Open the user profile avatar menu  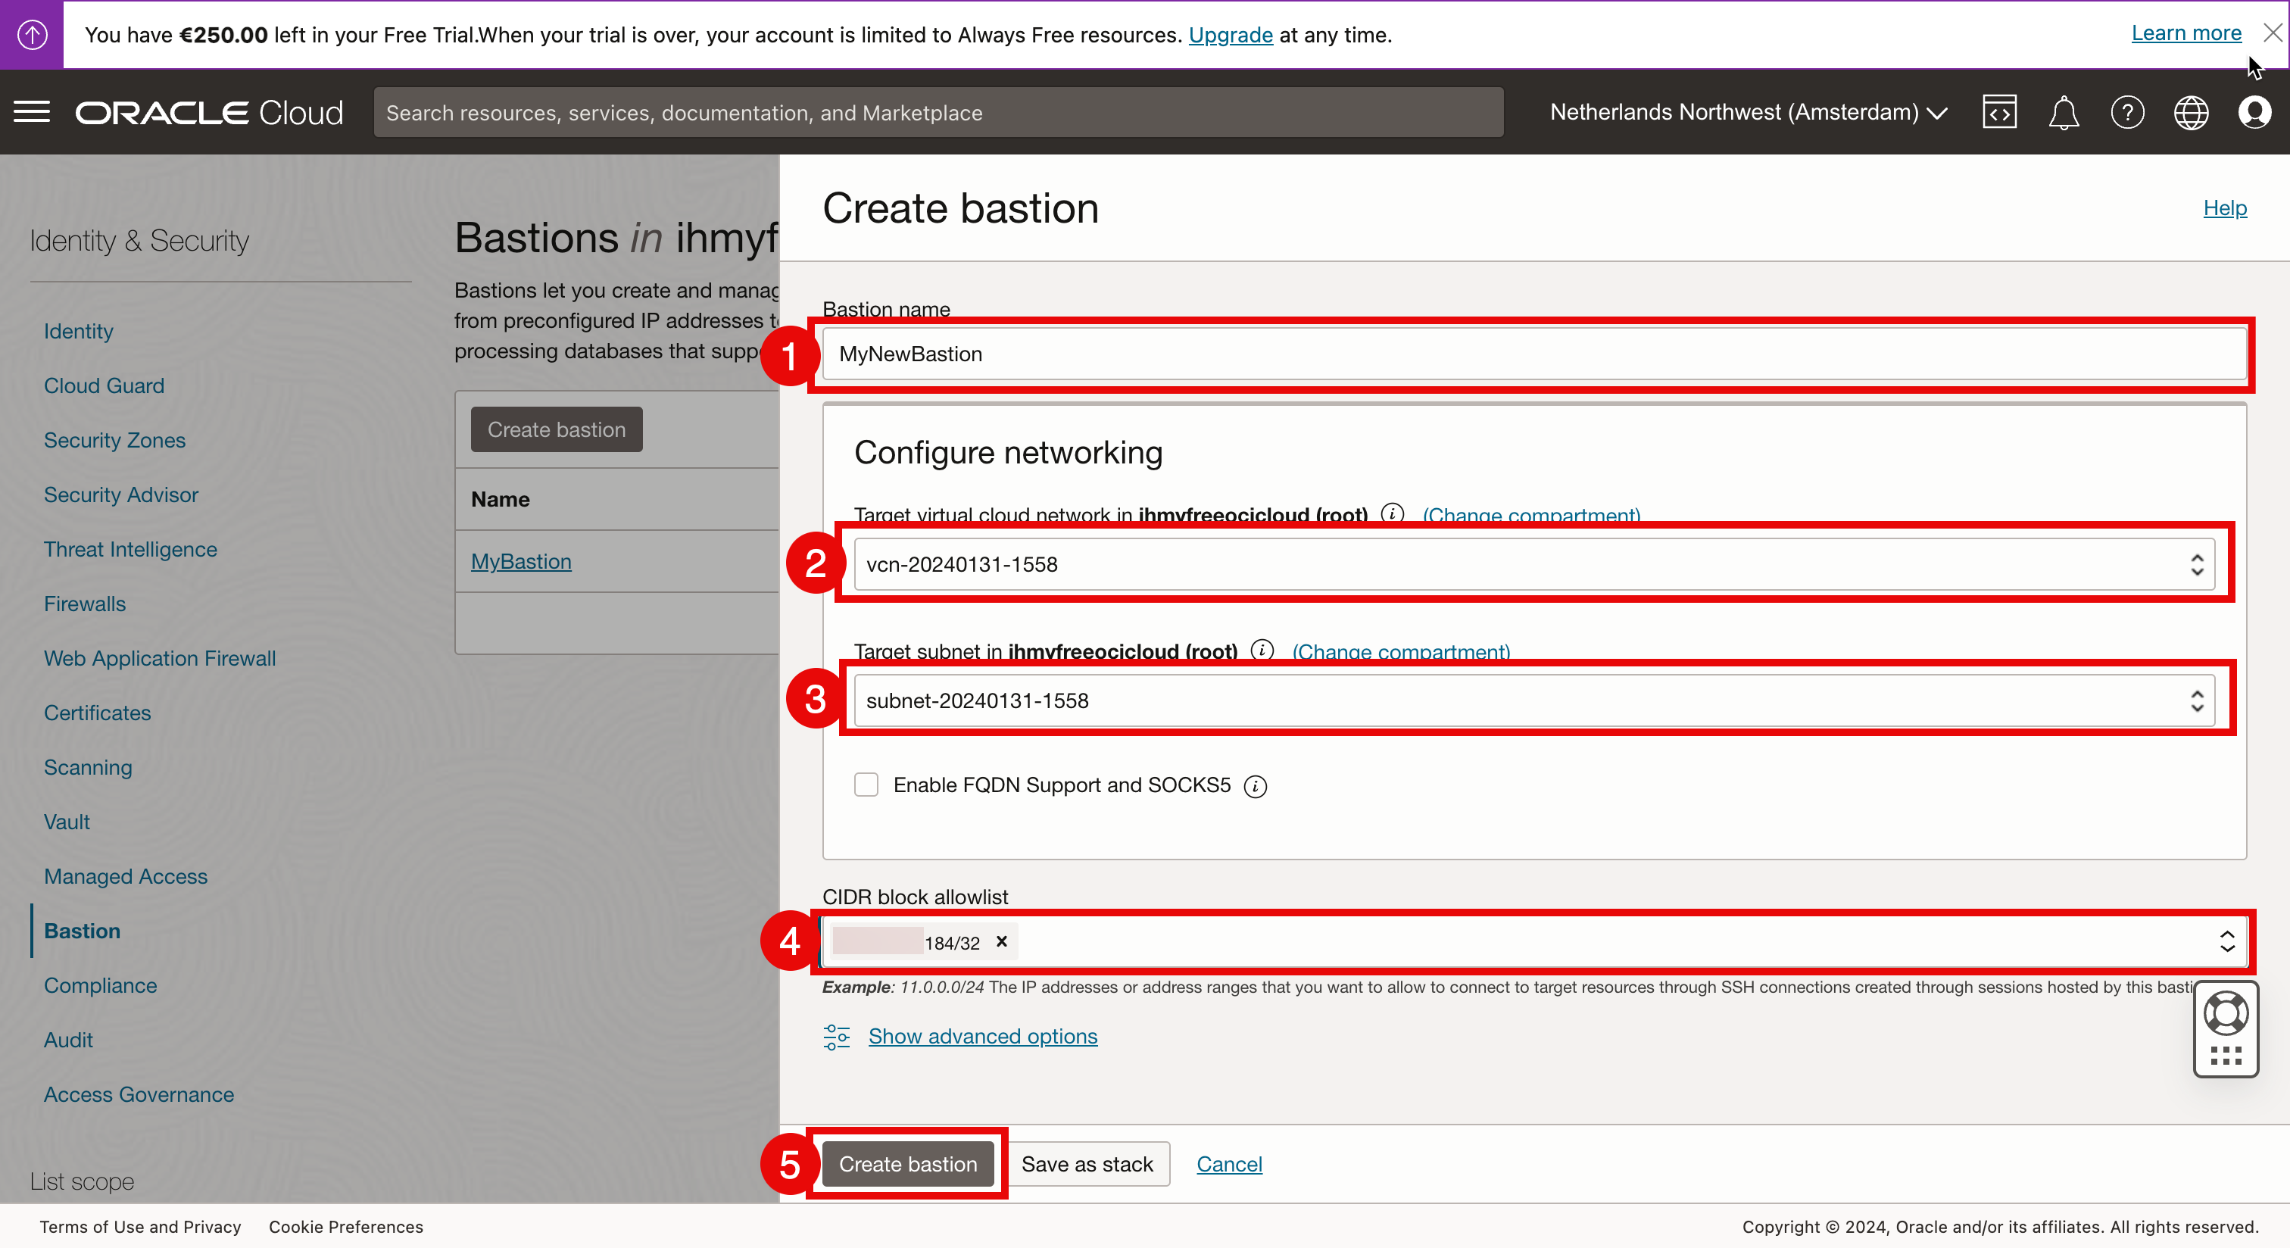(2254, 113)
